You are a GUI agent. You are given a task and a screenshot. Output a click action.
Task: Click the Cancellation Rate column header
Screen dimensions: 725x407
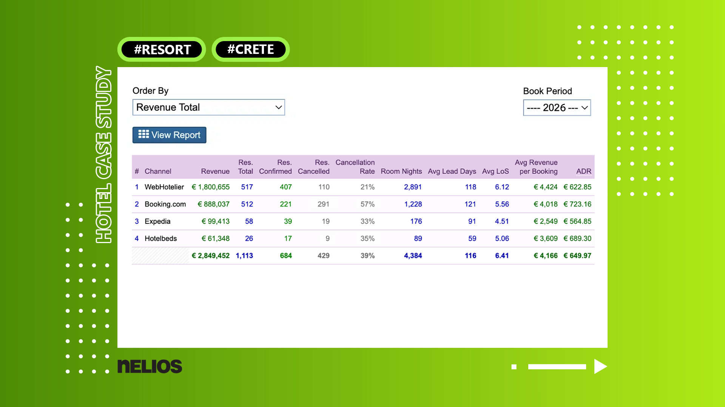[355, 167]
